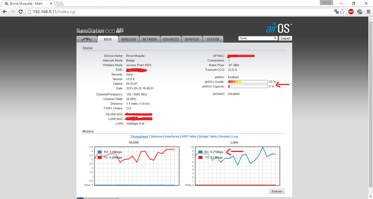This screenshot has height=199, width=373.
Task: Open the SERVICES tab
Action: (x=192, y=39)
